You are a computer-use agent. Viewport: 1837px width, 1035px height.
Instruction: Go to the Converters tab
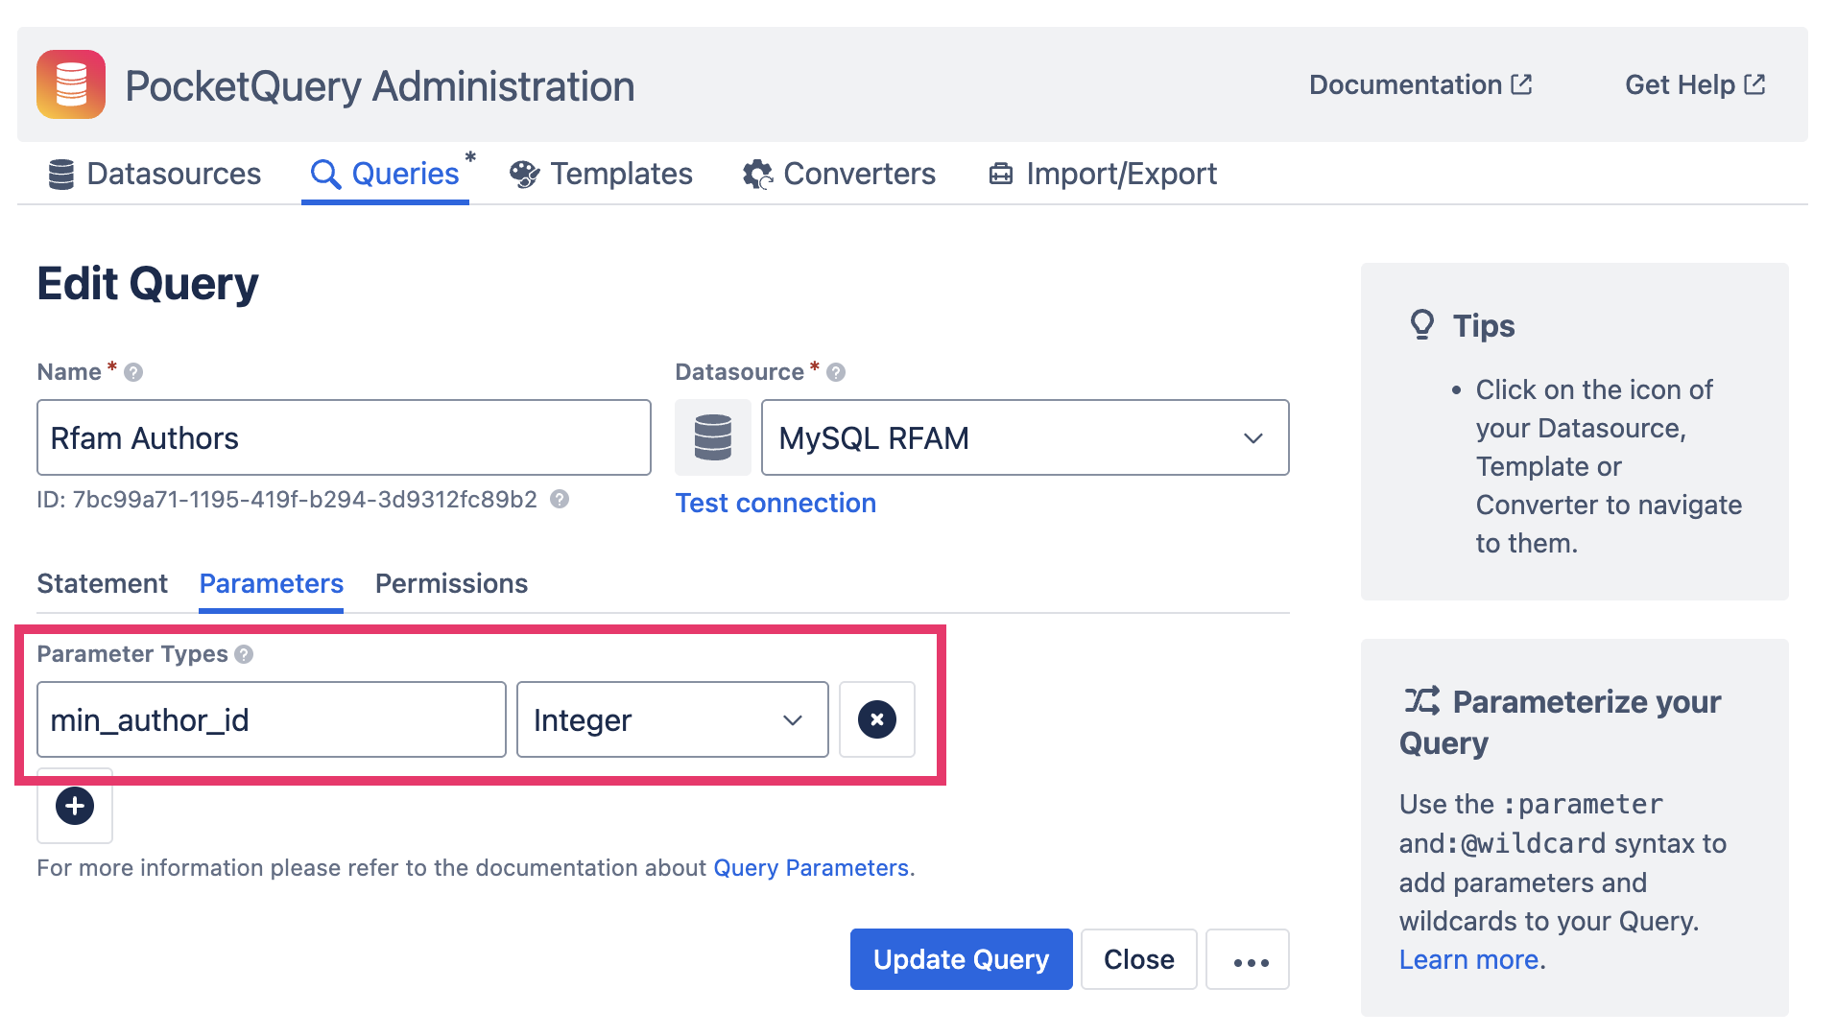[x=839, y=174]
